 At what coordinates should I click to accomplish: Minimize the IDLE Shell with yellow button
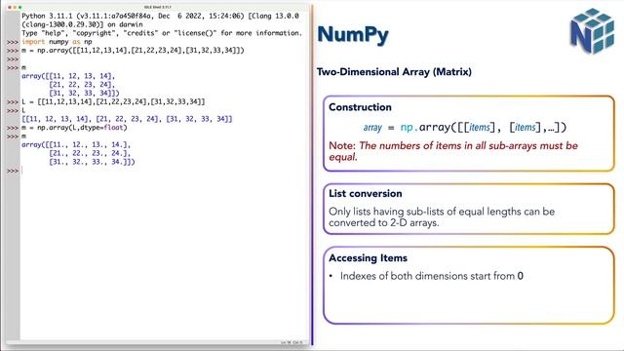16,7
